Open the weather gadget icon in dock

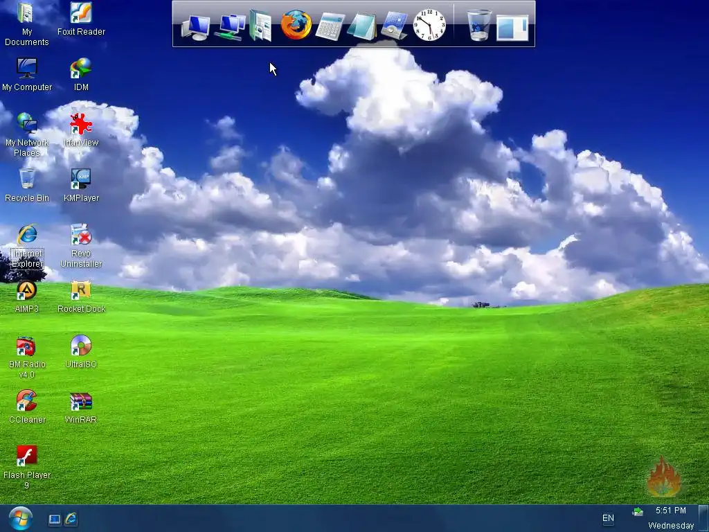pyautogui.click(x=394, y=26)
